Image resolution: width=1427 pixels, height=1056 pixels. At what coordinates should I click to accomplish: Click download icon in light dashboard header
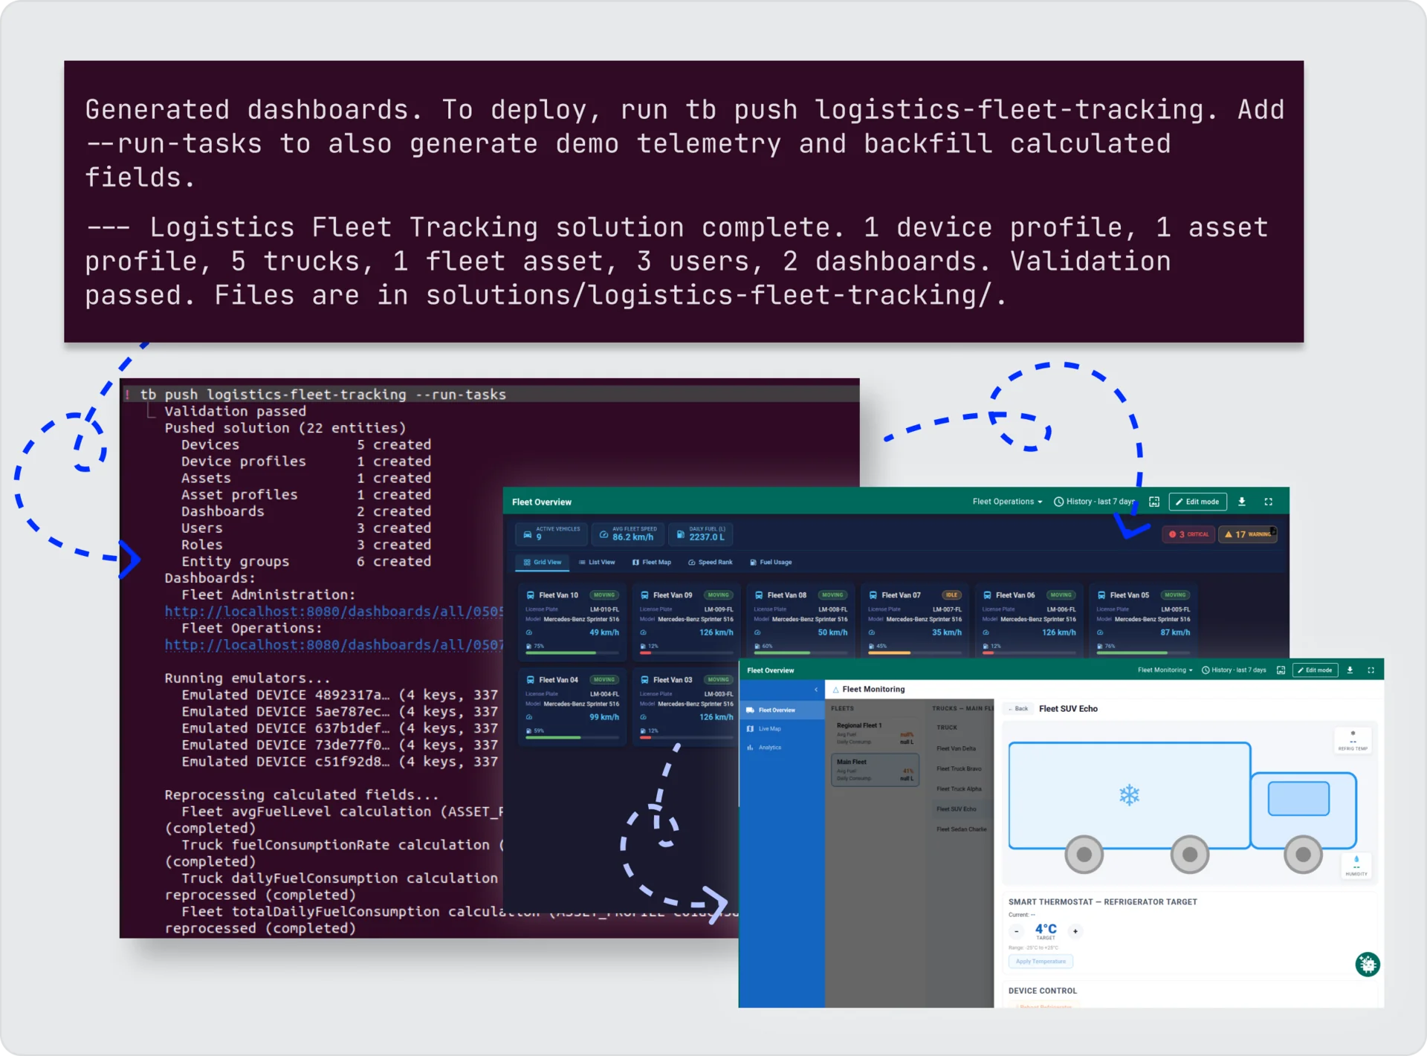[1350, 670]
